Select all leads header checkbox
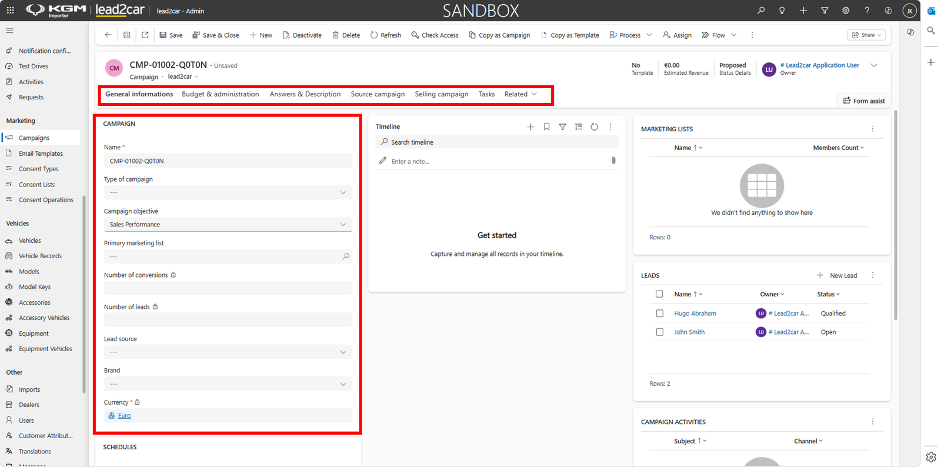The width and height of the screenshot is (941, 467). pyautogui.click(x=659, y=294)
